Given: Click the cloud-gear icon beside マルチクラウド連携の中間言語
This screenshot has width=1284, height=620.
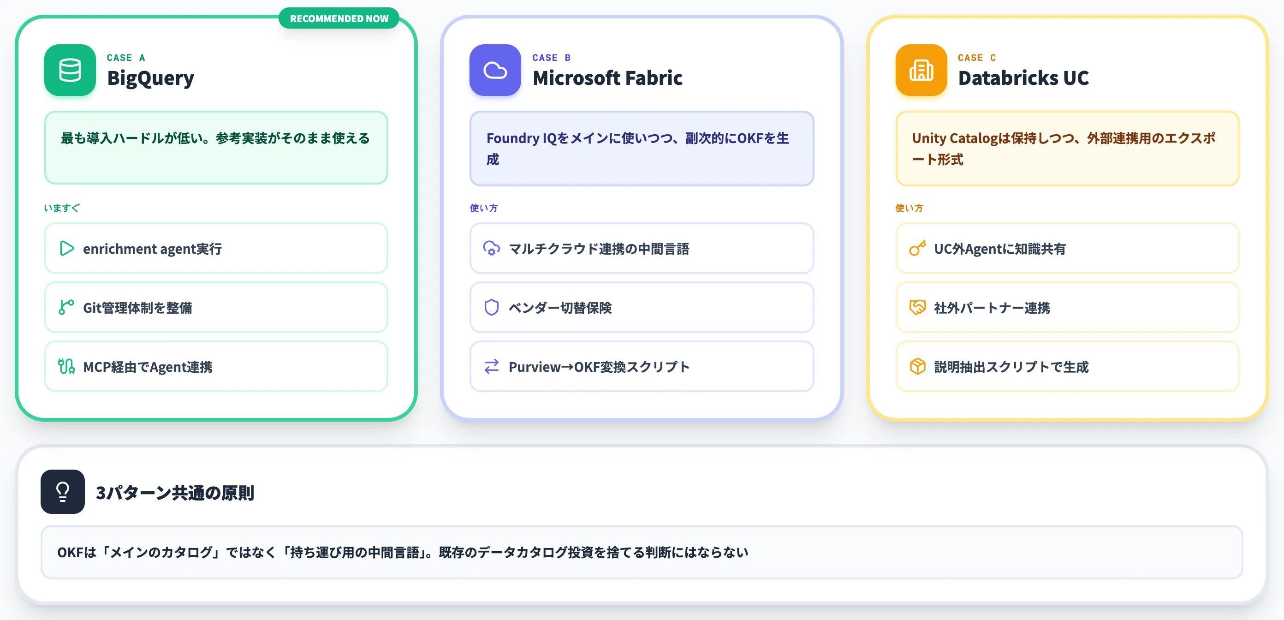Looking at the screenshot, I should [x=492, y=248].
